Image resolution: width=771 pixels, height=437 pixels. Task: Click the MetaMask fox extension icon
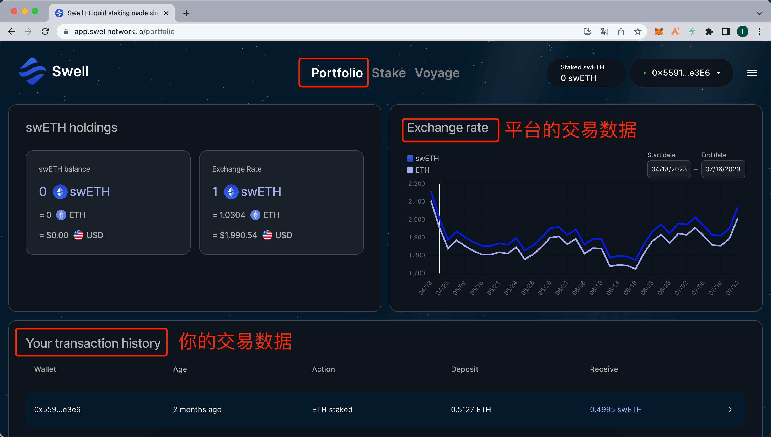[x=658, y=31]
